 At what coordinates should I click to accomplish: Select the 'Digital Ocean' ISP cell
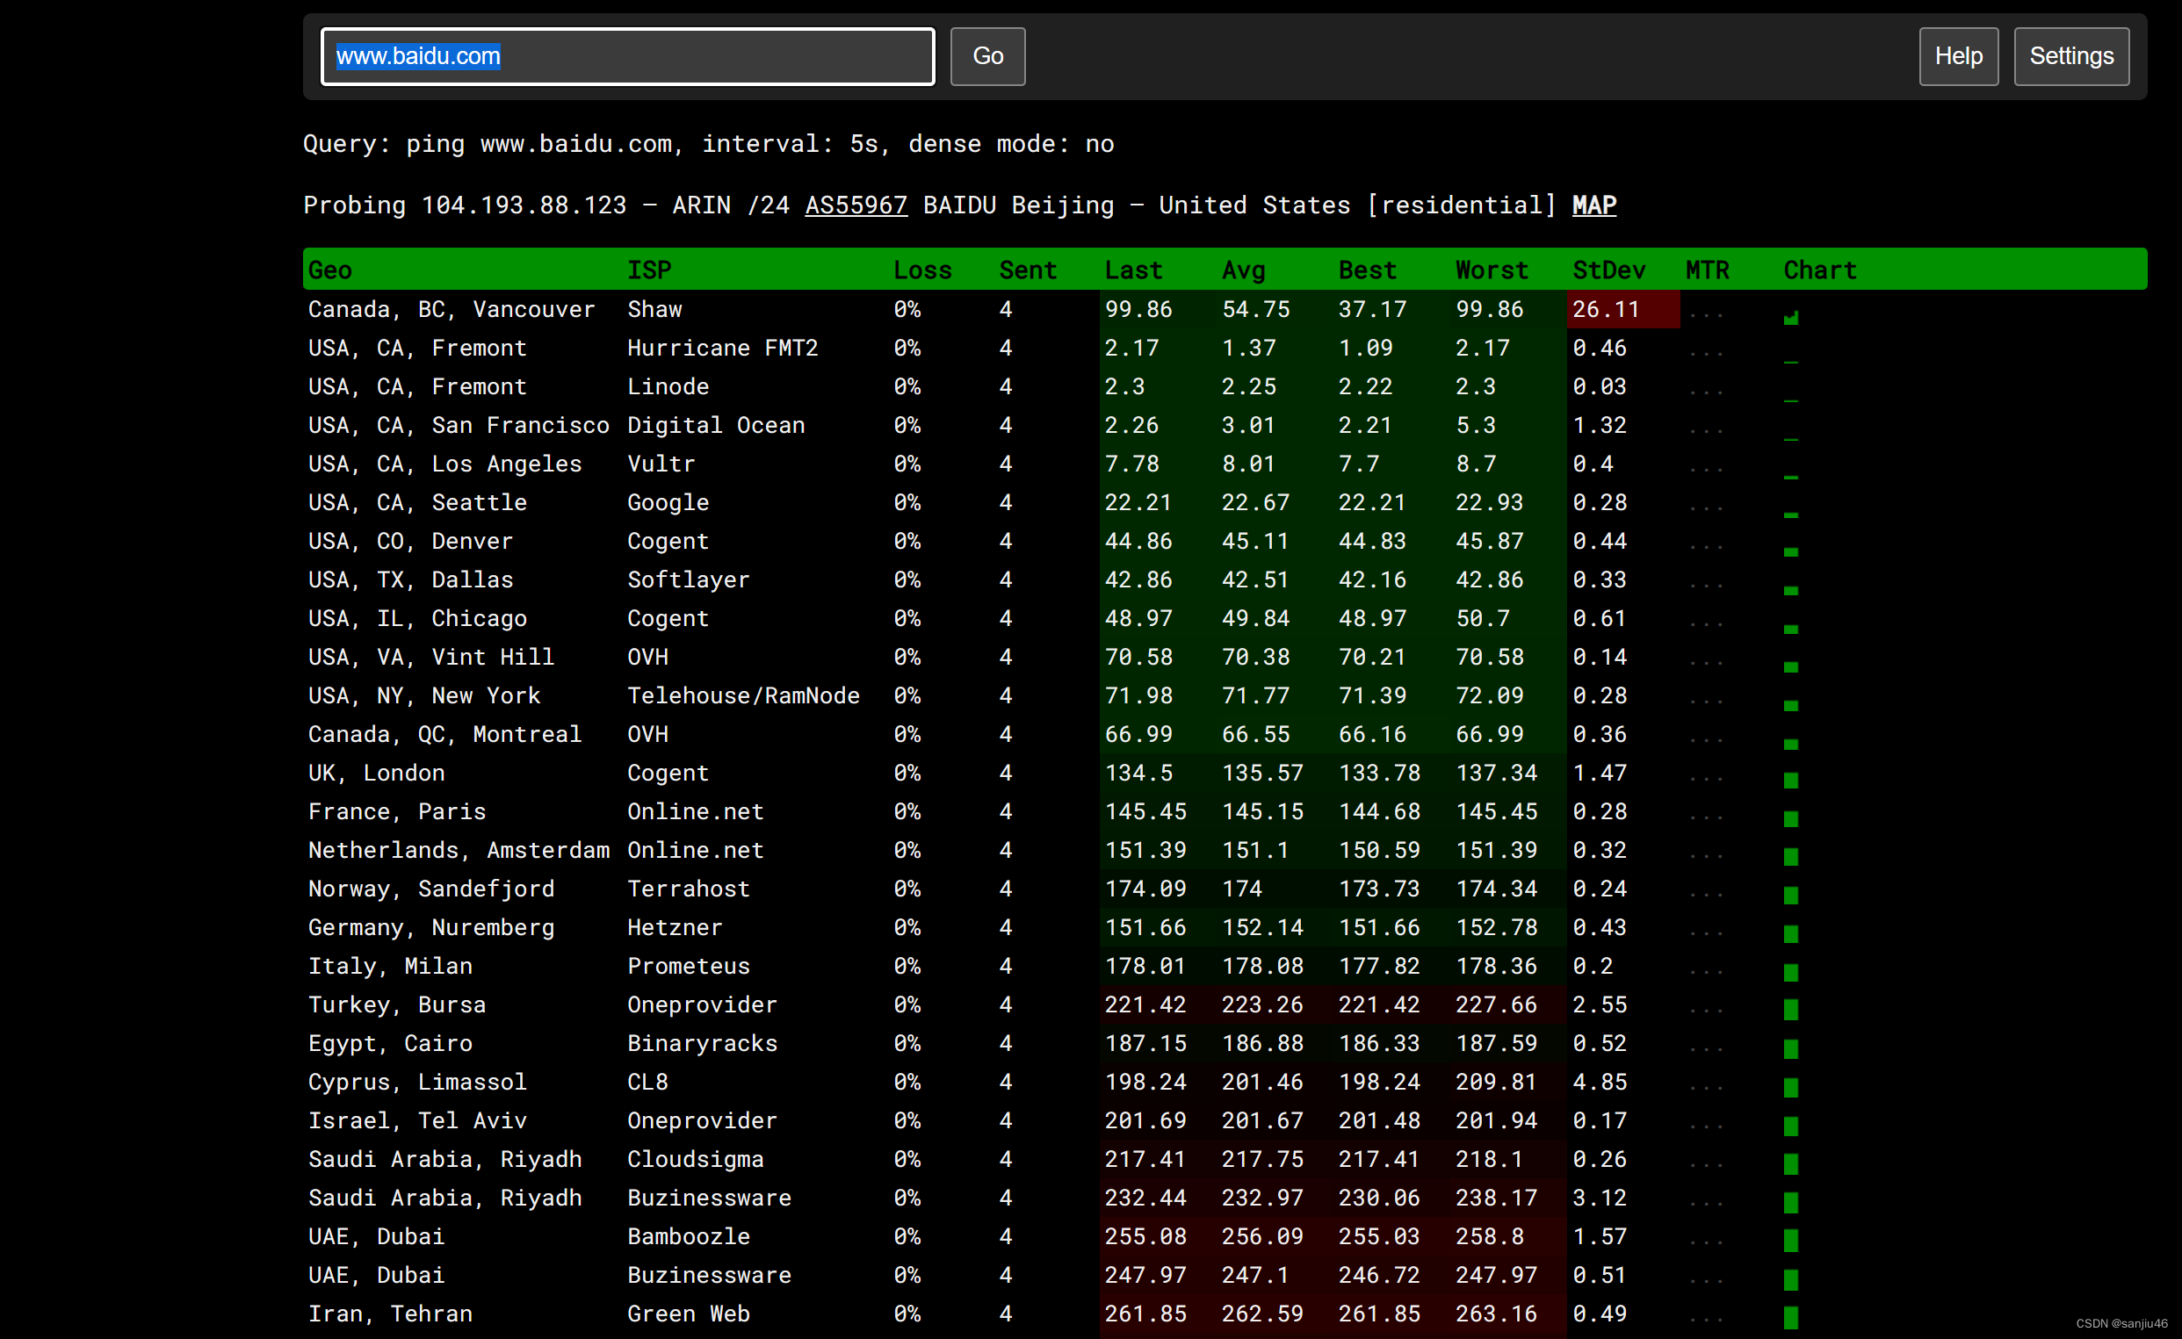point(716,425)
